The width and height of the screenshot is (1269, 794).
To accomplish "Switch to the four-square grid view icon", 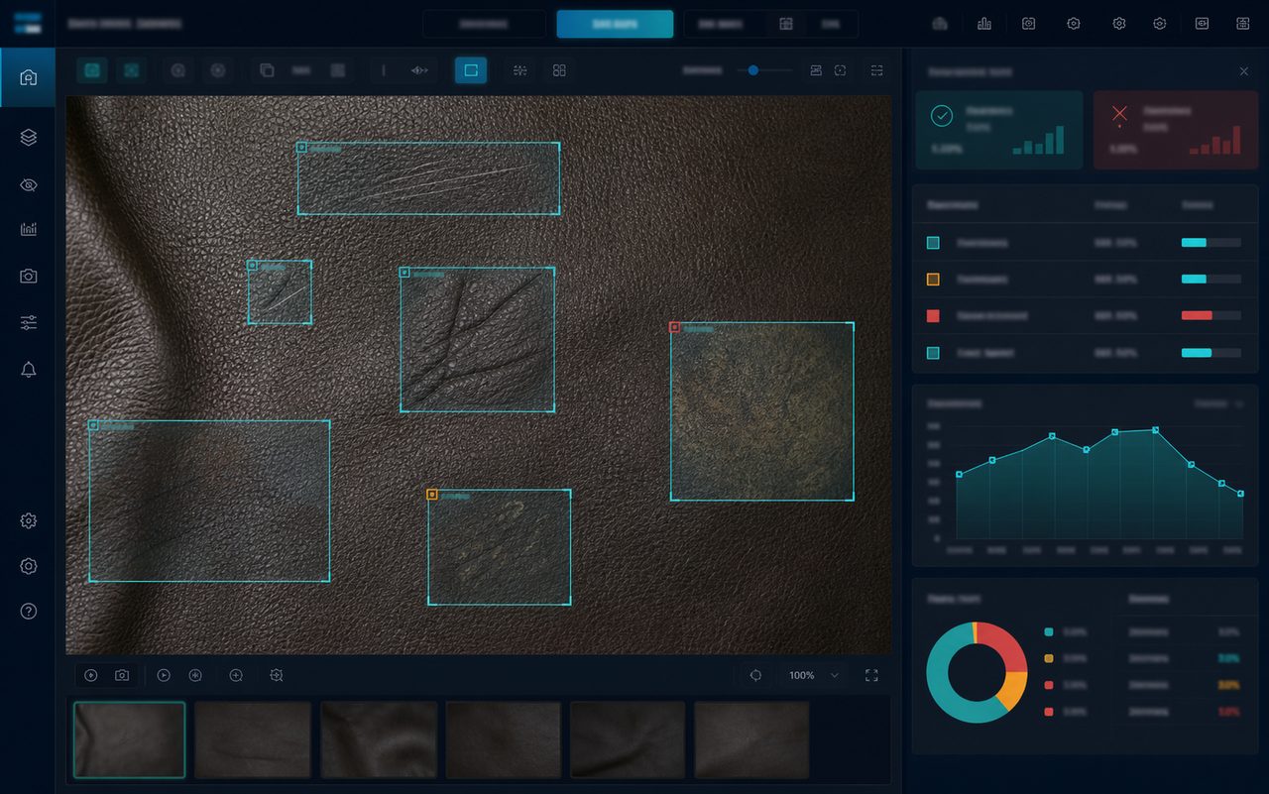I will pos(559,70).
